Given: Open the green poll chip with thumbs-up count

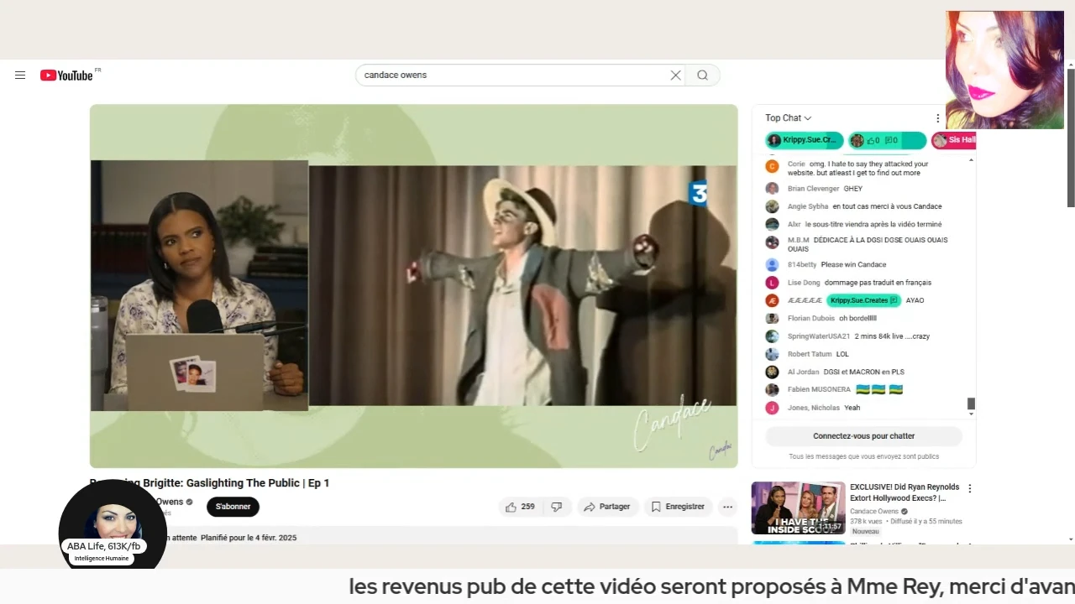Looking at the screenshot, I should (887, 140).
